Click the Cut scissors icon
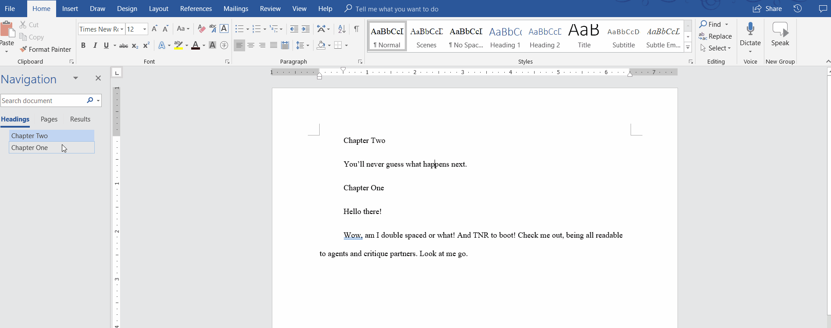Screen dimensions: 831x328 [23, 25]
